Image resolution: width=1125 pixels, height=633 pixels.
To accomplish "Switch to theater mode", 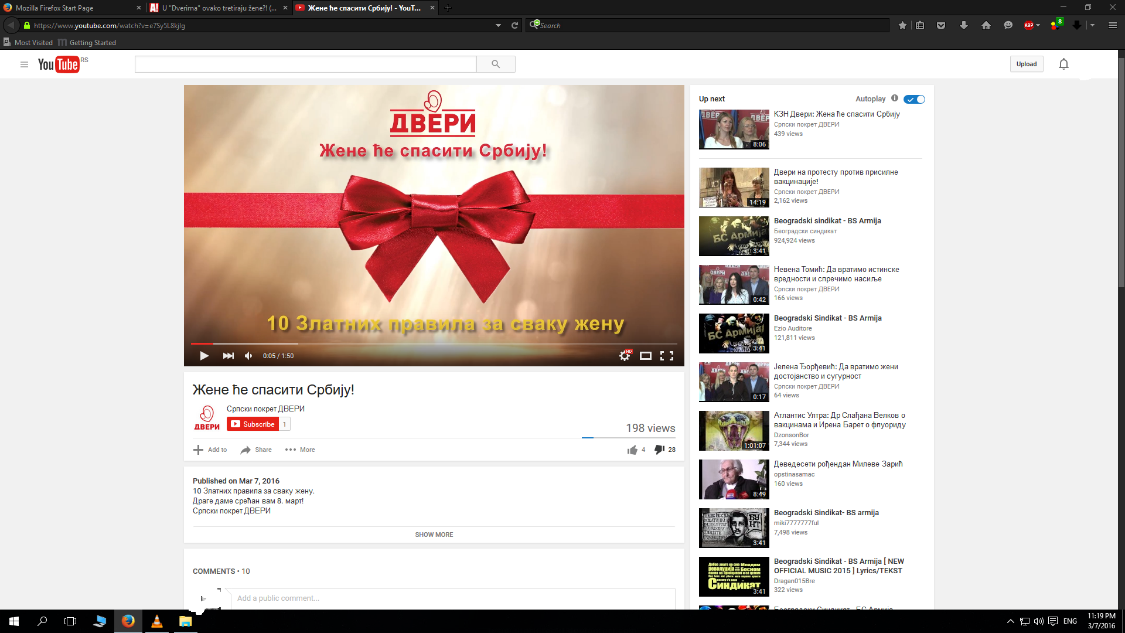I will 645,356.
